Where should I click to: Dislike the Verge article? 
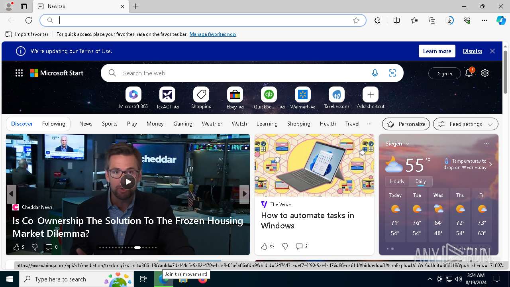pos(285,246)
